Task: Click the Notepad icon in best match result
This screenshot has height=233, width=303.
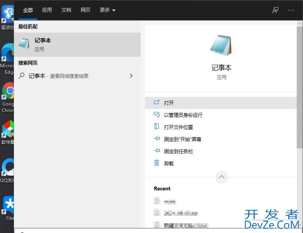Action: pos(24,44)
